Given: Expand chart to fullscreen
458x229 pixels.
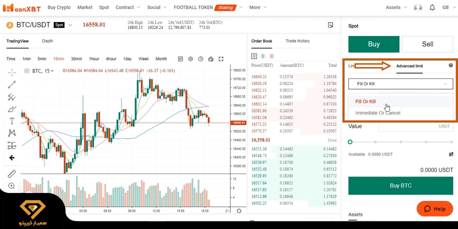Looking at the screenshot, I should tap(221, 59).
